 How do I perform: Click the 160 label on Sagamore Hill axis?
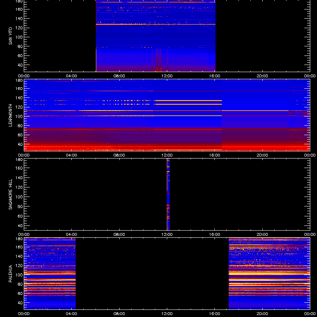coord(19,168)
